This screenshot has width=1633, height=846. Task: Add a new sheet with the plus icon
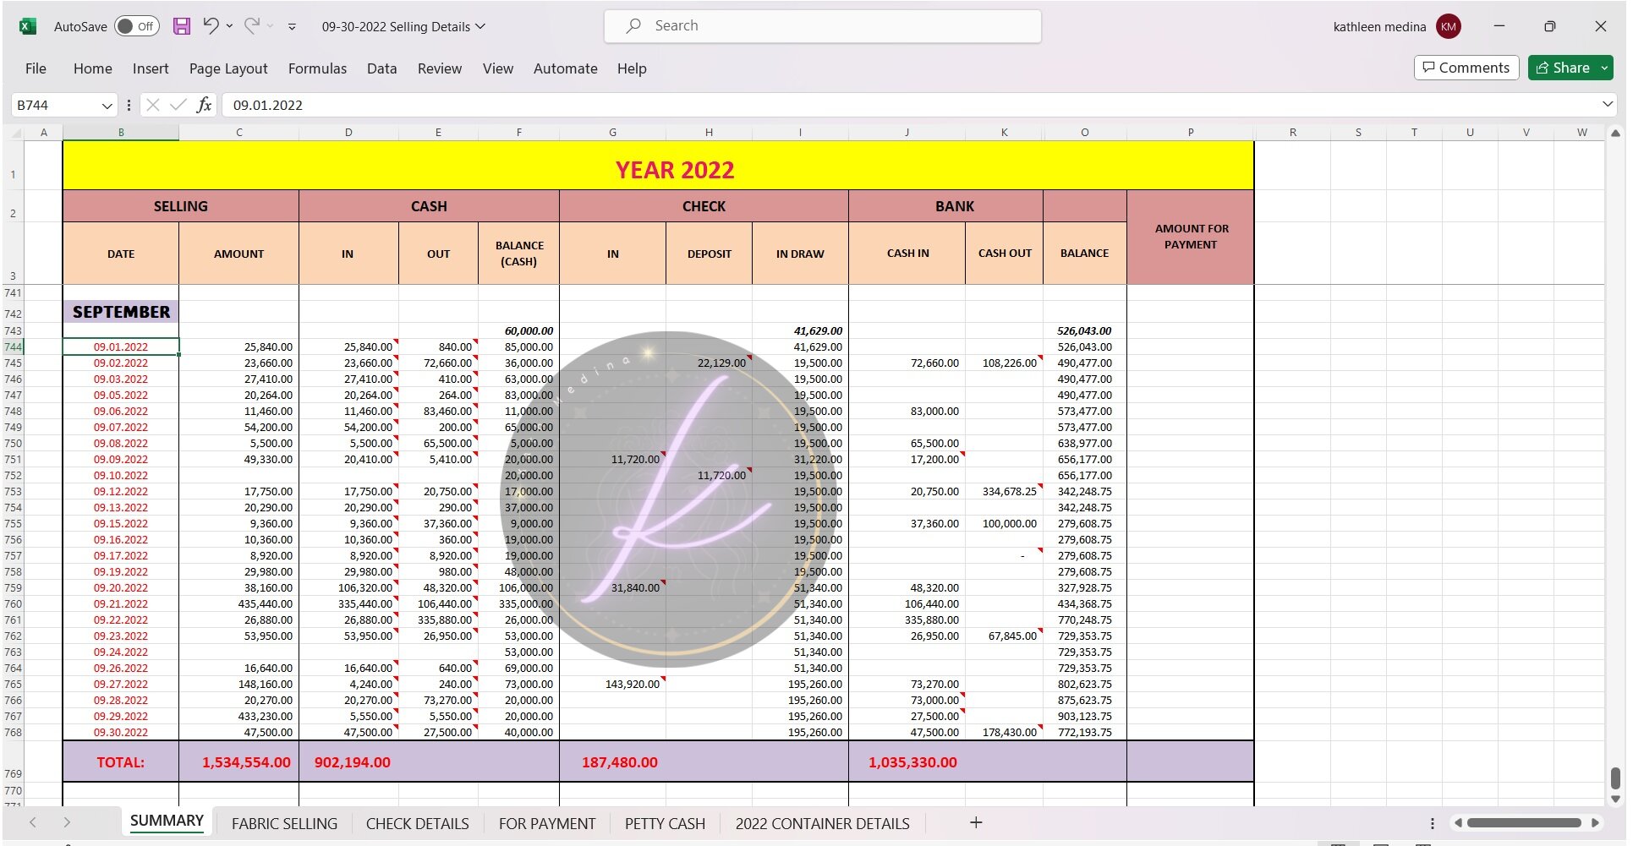976,822
